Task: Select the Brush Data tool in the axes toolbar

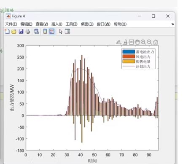Action: [x=125, y=42]
